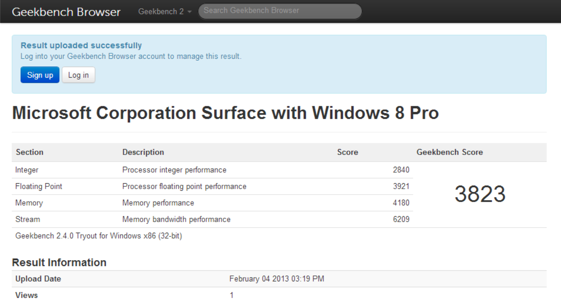Click the Score column header
The height and width of the screenshot is (306, 561).
[347, 152]
